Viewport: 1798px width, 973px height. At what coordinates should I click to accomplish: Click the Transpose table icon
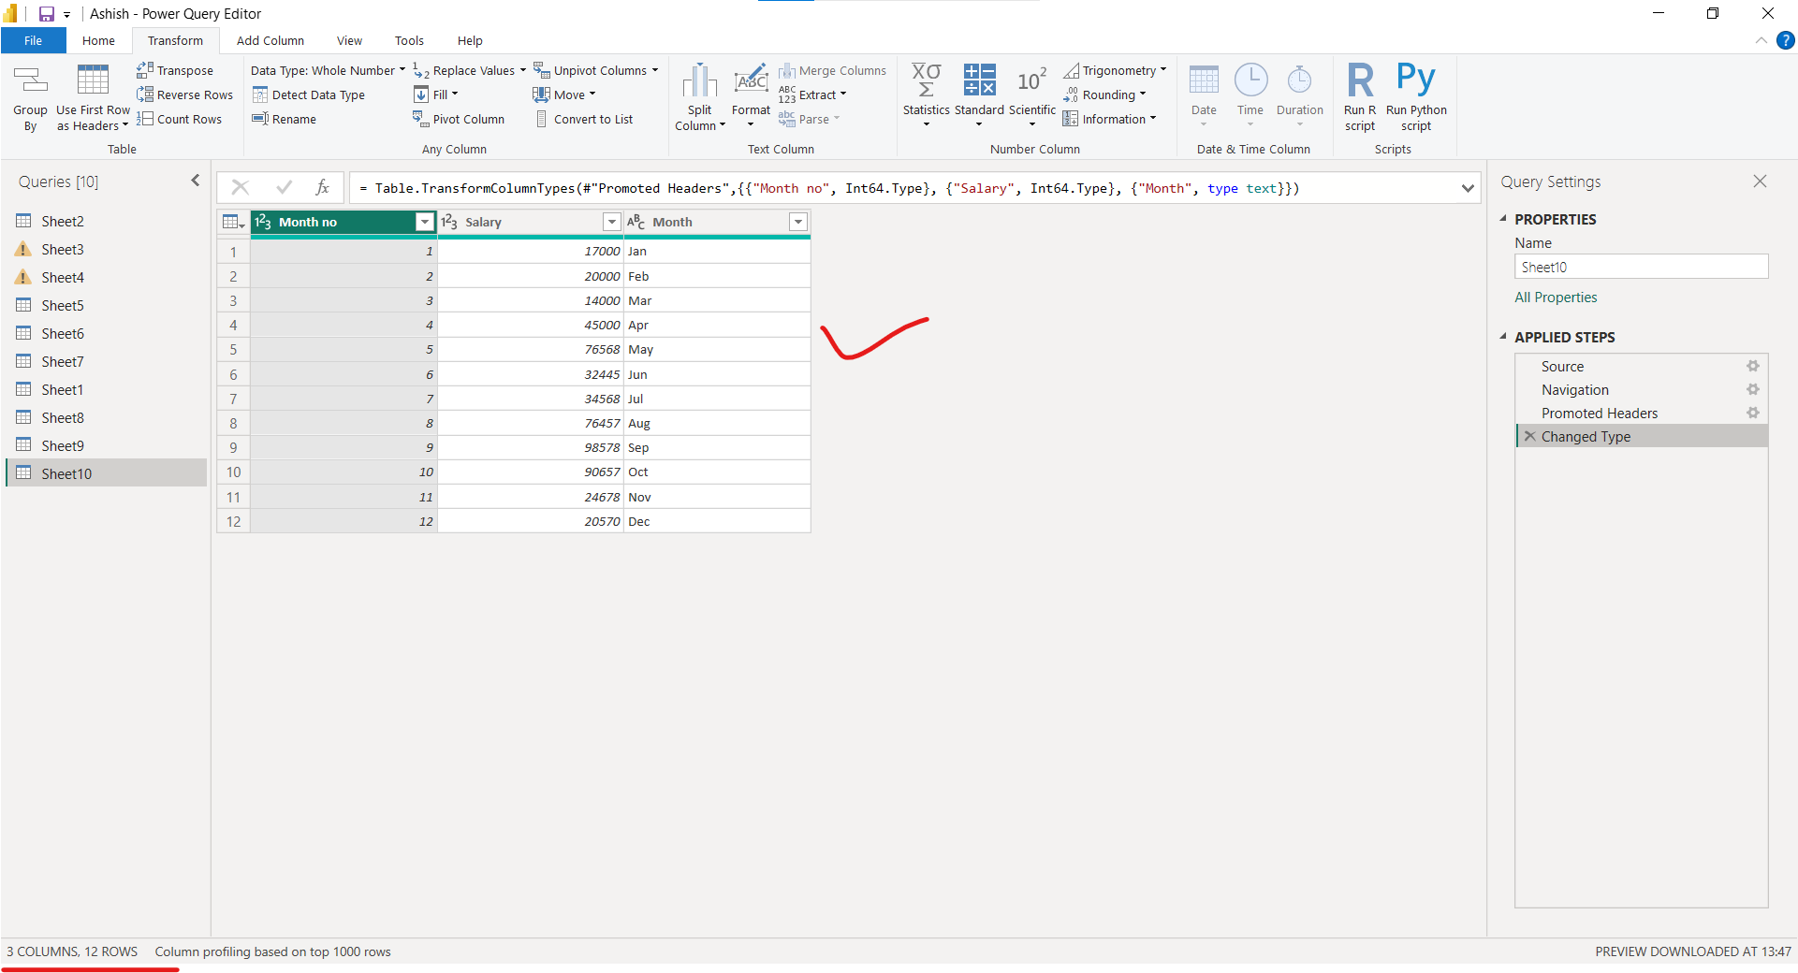pos(145,70)
